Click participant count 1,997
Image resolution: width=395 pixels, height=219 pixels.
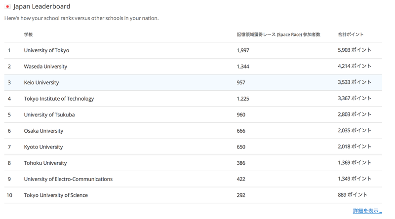click(243, 50)
